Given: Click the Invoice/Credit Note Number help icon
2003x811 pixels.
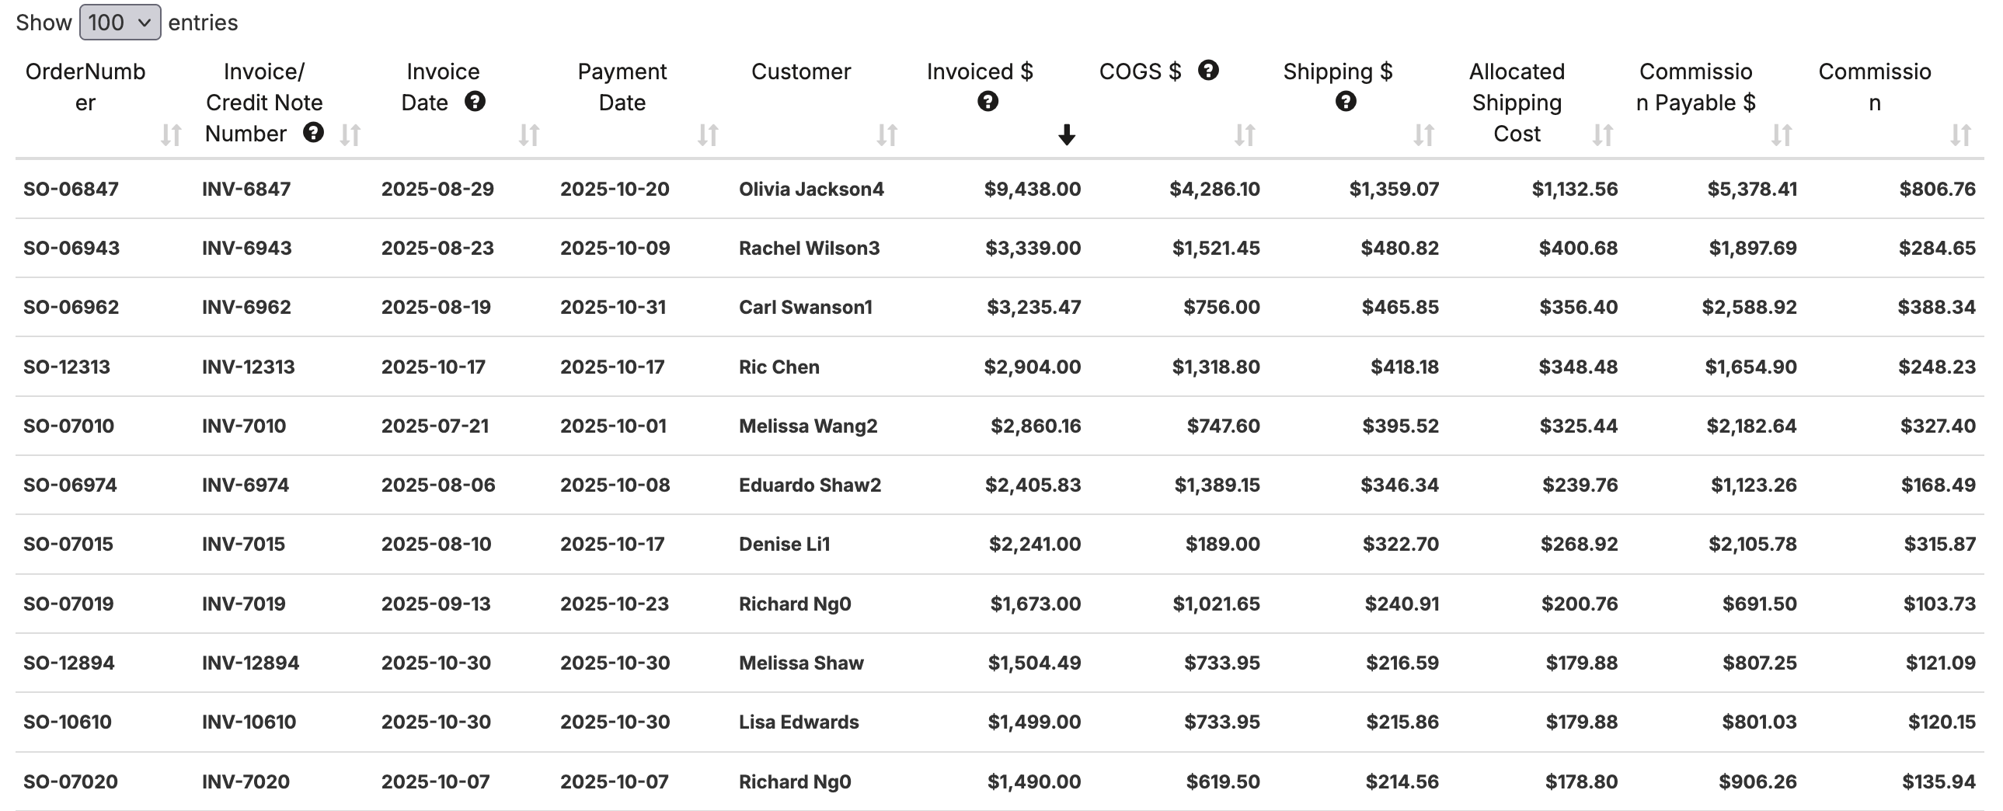Looking at the screenshot, I should (313, 133).
